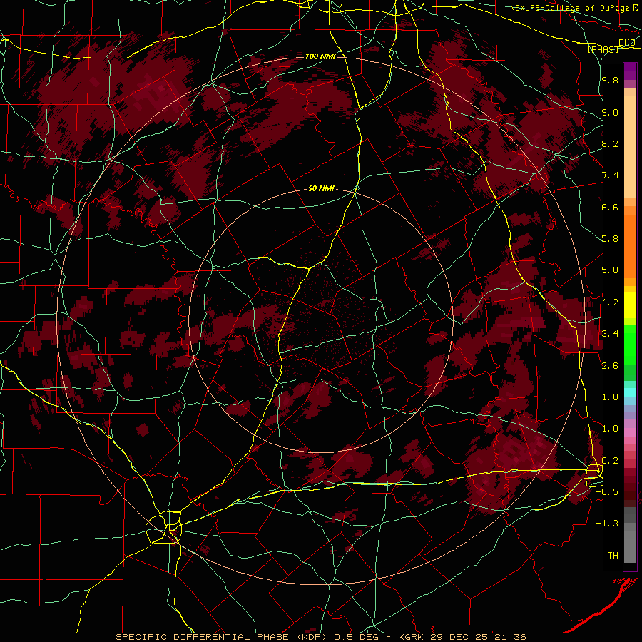Select the -1.3 legend value
Viewport: 642px width, 642px height.
click(x=607, y=524)
